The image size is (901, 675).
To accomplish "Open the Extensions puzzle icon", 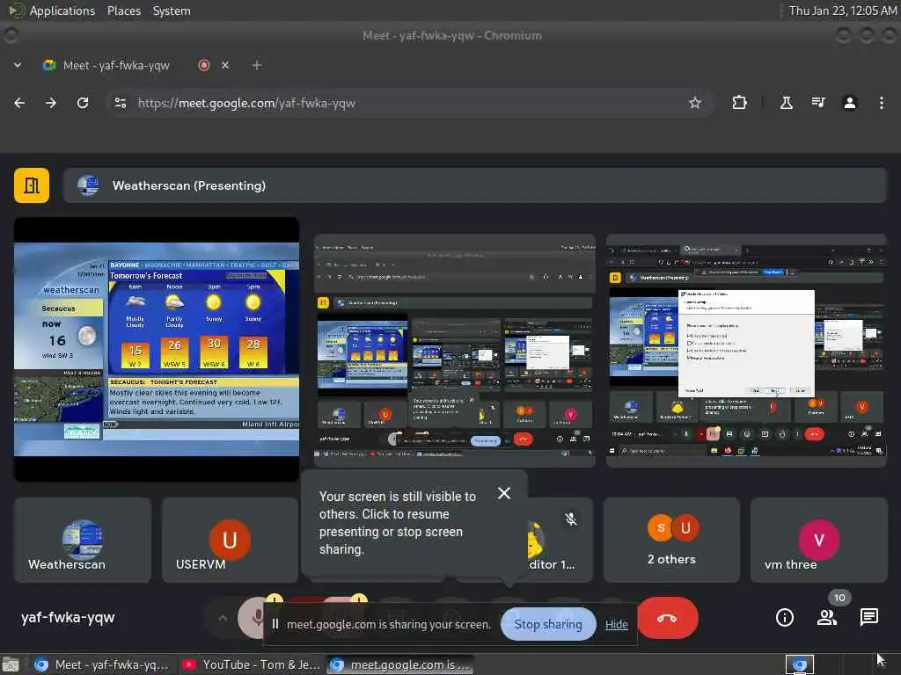I will tap(739, 103).
